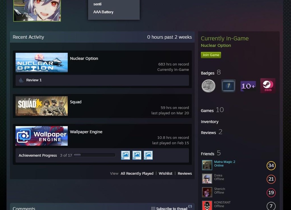The image size is (291, 210).
Task: Click the Nuclear Option in-game status link
Action: point(216,45)
